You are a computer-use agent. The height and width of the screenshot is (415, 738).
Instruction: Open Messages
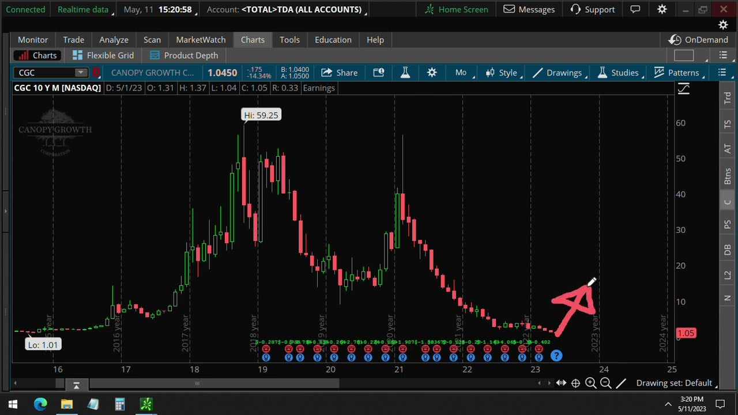click(x=529, y=9)
